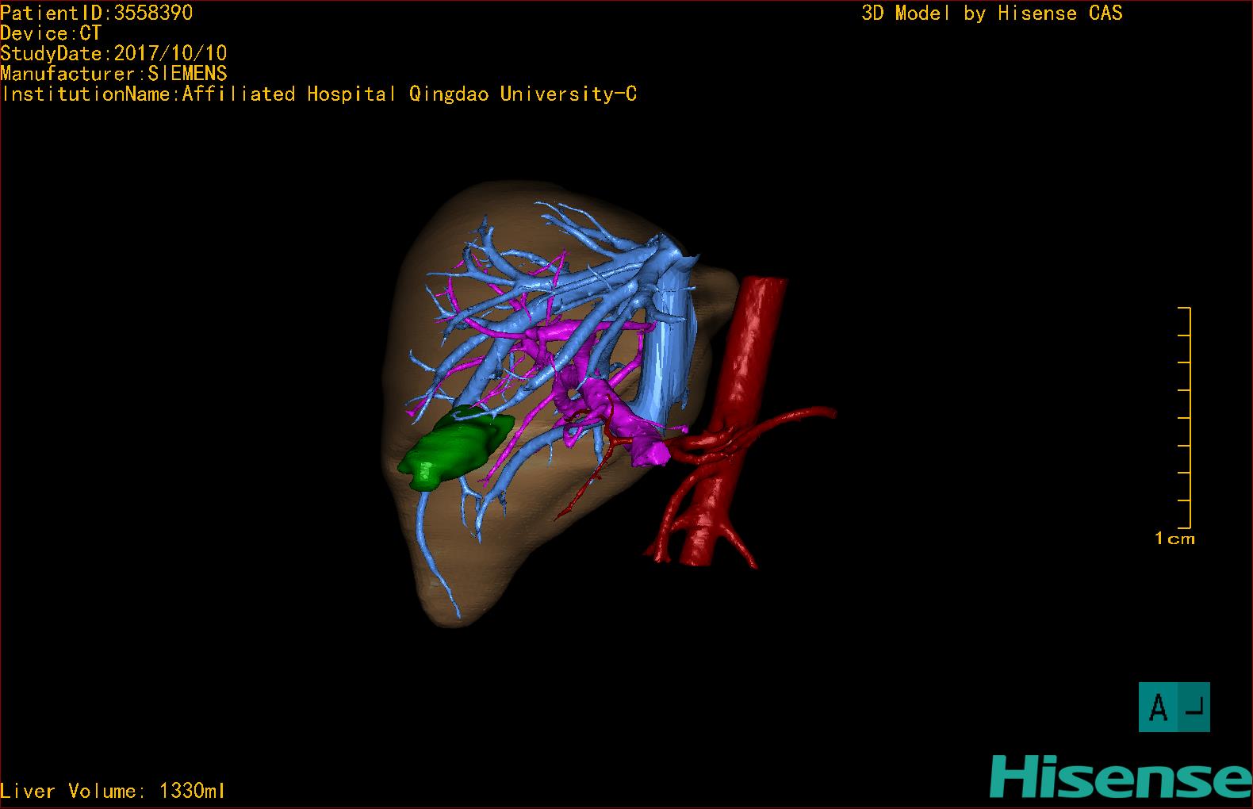The width and height of the screenshot is (1253, 809).
Task: Click the 3D Model by Hisense CAS title
Action: (x=992, y=13)
